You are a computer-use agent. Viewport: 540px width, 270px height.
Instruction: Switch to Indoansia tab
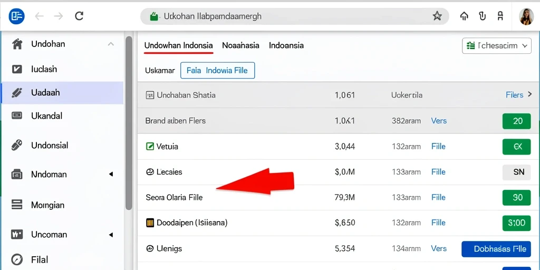tap(286, 45)
